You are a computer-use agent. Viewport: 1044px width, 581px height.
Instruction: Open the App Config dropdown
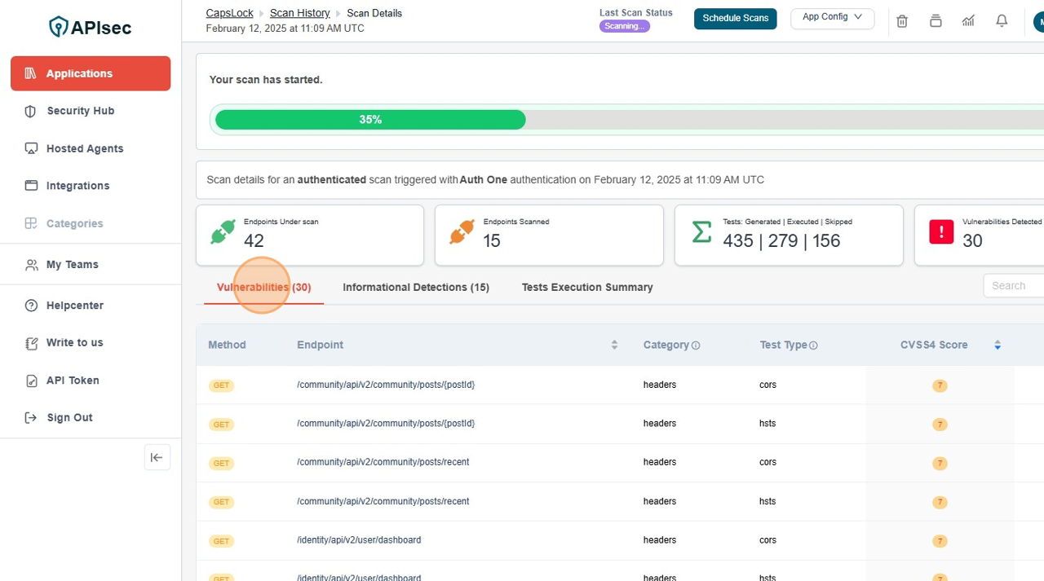(832, 18)
